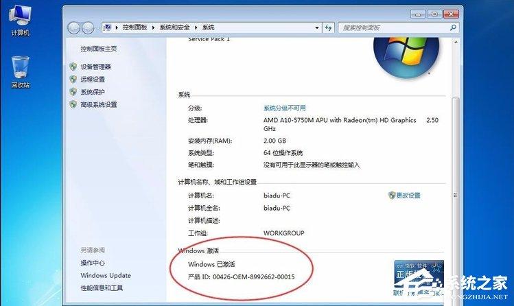Expand the arrow after 控制面板 breadcrumb
This screenshot has width=514, height=306.
[153, 27]
